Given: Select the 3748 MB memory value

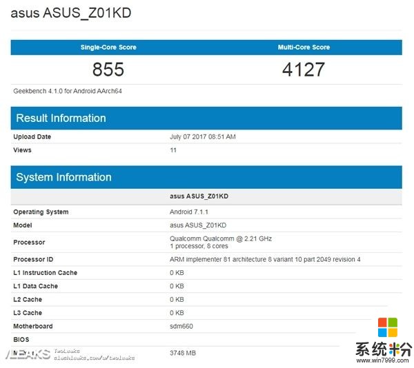Looking at the screenshot, I should [183, 353].
